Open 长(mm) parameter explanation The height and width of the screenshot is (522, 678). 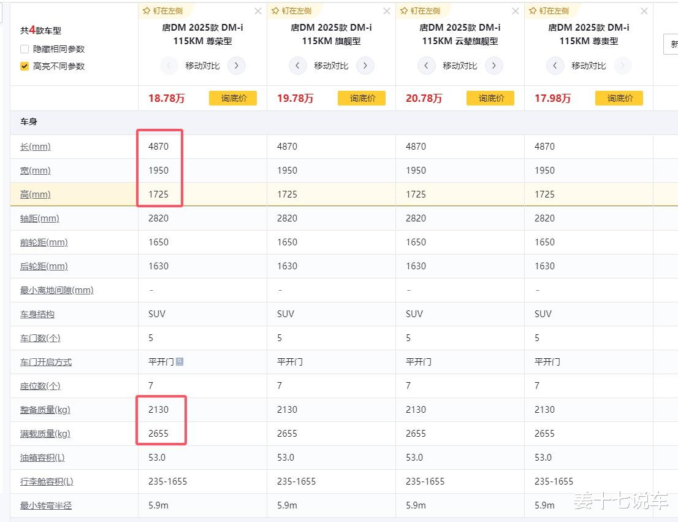(36, 147)
